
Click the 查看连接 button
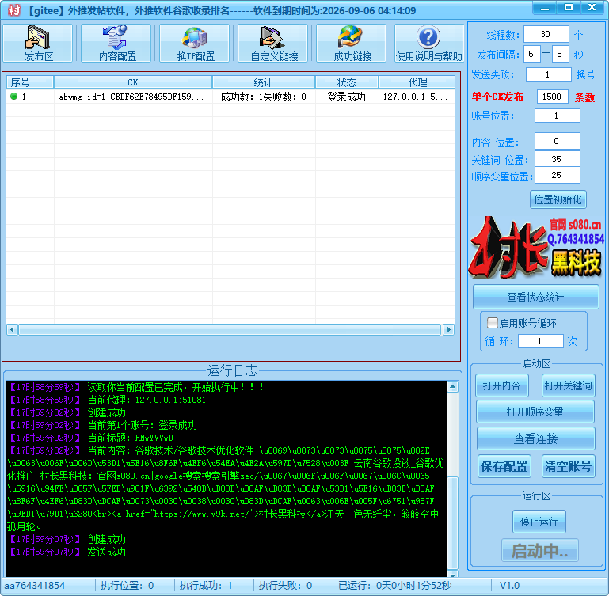pos(535,438)
